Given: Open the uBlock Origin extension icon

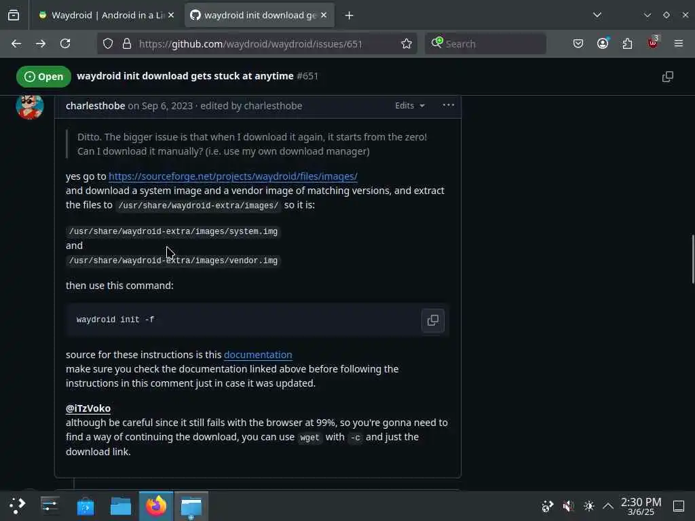Looking at the screenshot, I should [x=653, y=43].
